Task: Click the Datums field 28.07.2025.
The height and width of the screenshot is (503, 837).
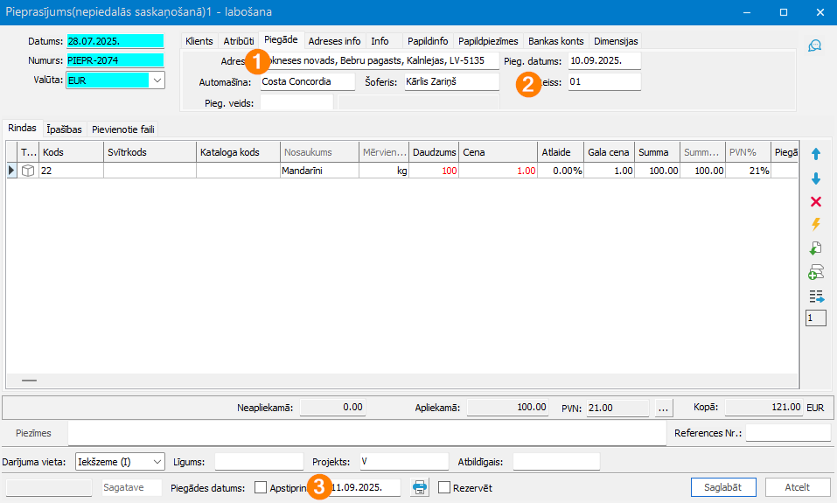Action: tap(115, 41)
